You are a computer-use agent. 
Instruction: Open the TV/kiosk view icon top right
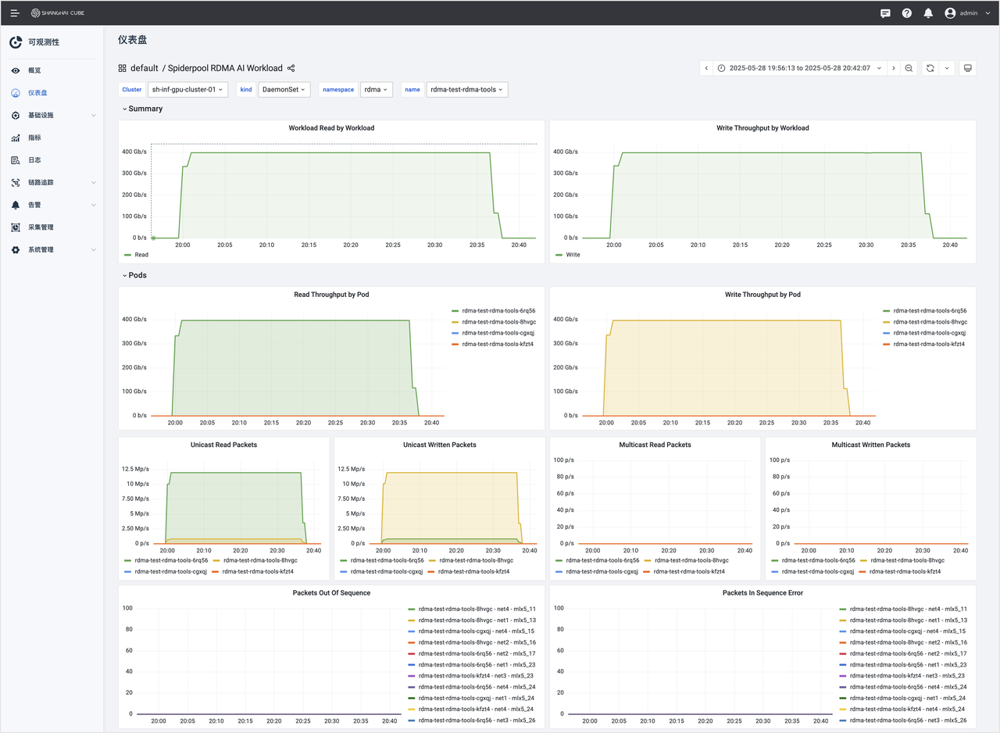pos(967,68)
